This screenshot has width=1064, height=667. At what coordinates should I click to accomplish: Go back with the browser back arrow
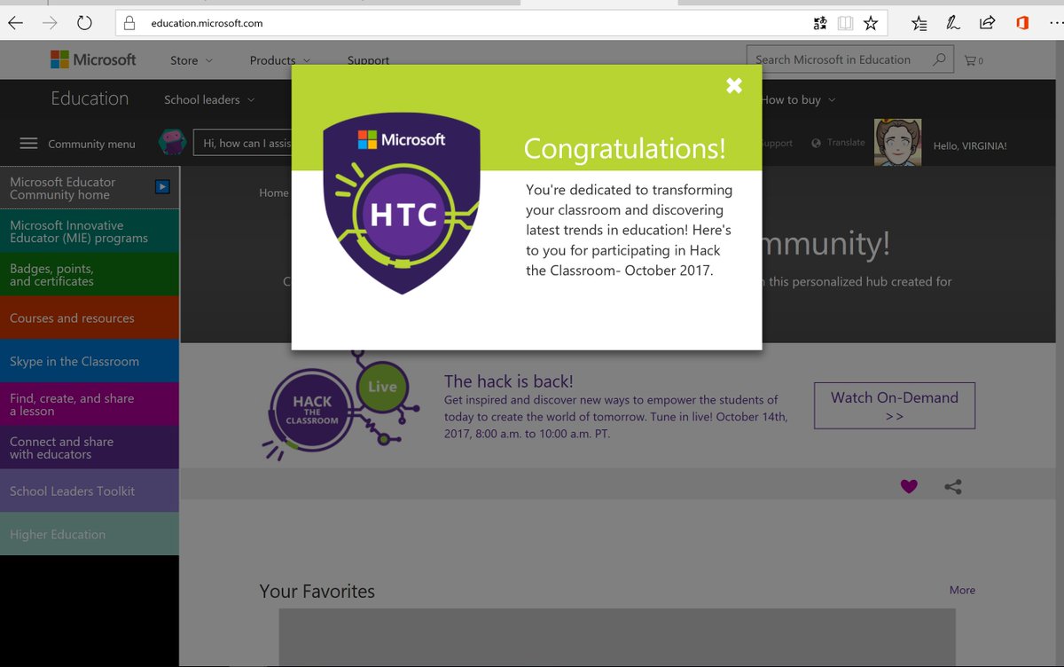point(16,23)
